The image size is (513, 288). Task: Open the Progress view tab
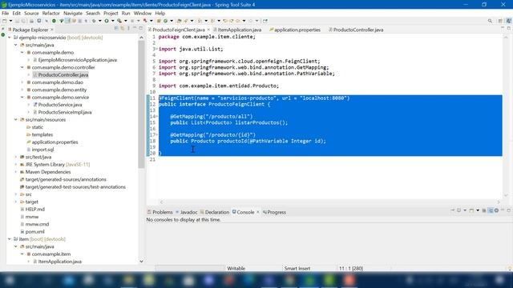[274, 212]
